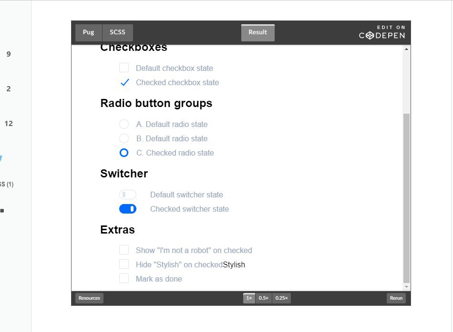Image resolution: width=453 pixels, height=332 pixels.
Task: Turn off the Checked switcher state toggle
Action: (128, 209)
